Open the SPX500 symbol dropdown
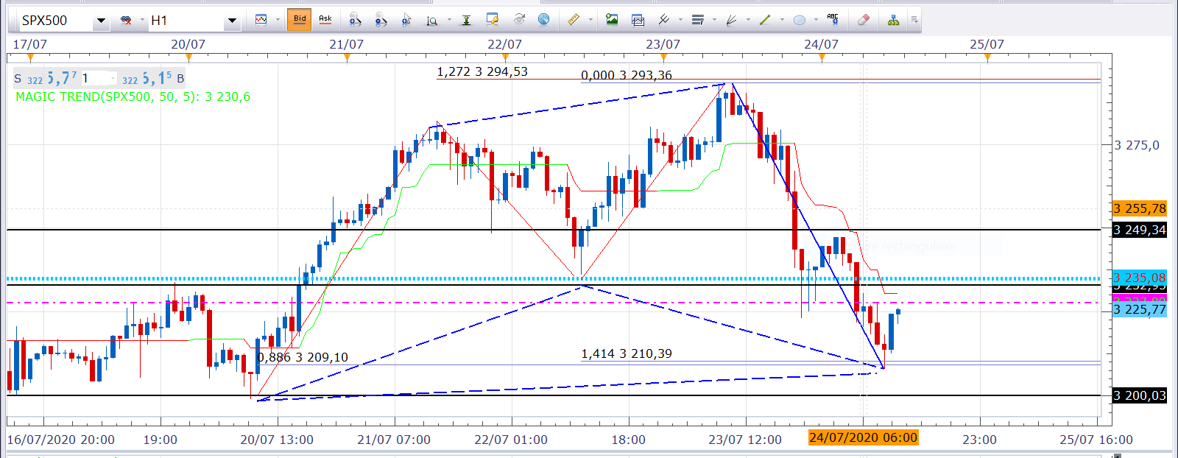The height and width of the screenshot is (458, 1178). [101, 21]
